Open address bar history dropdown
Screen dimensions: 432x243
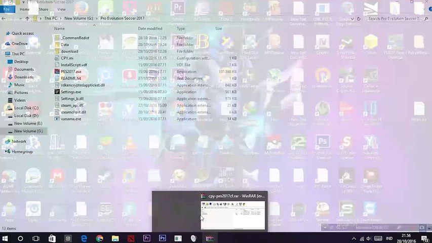click(x=352, y=19)
